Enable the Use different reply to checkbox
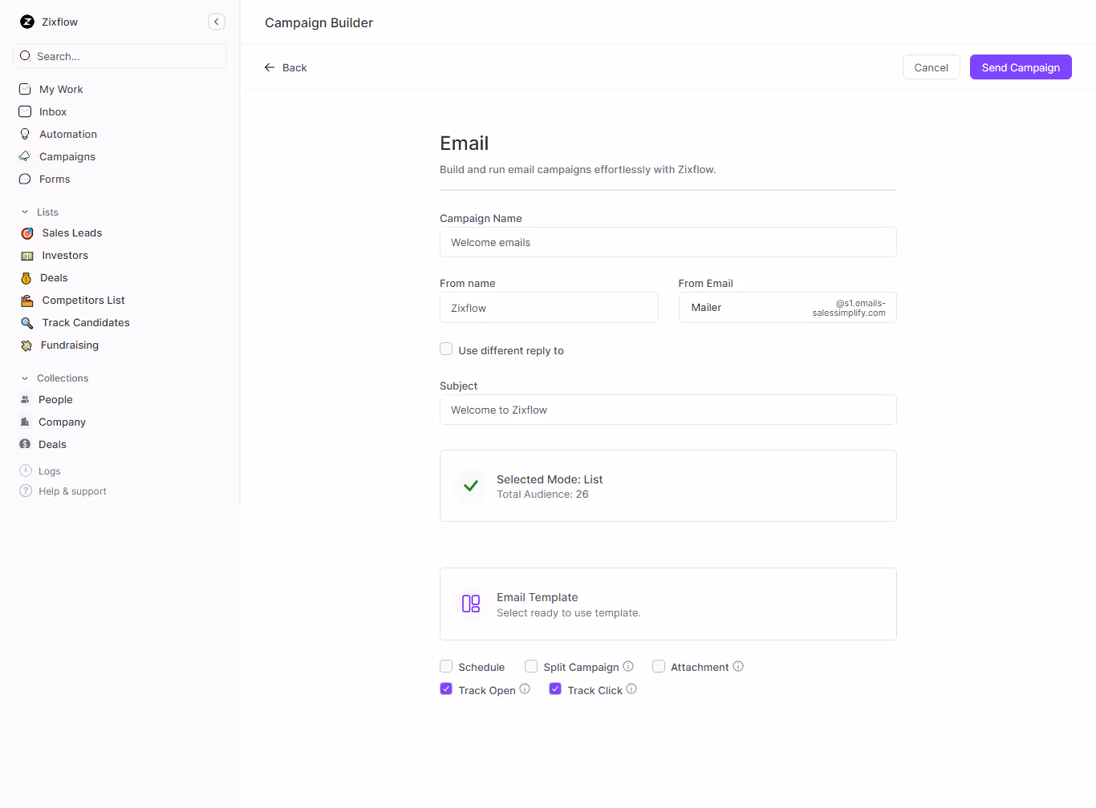 (446, 349)
